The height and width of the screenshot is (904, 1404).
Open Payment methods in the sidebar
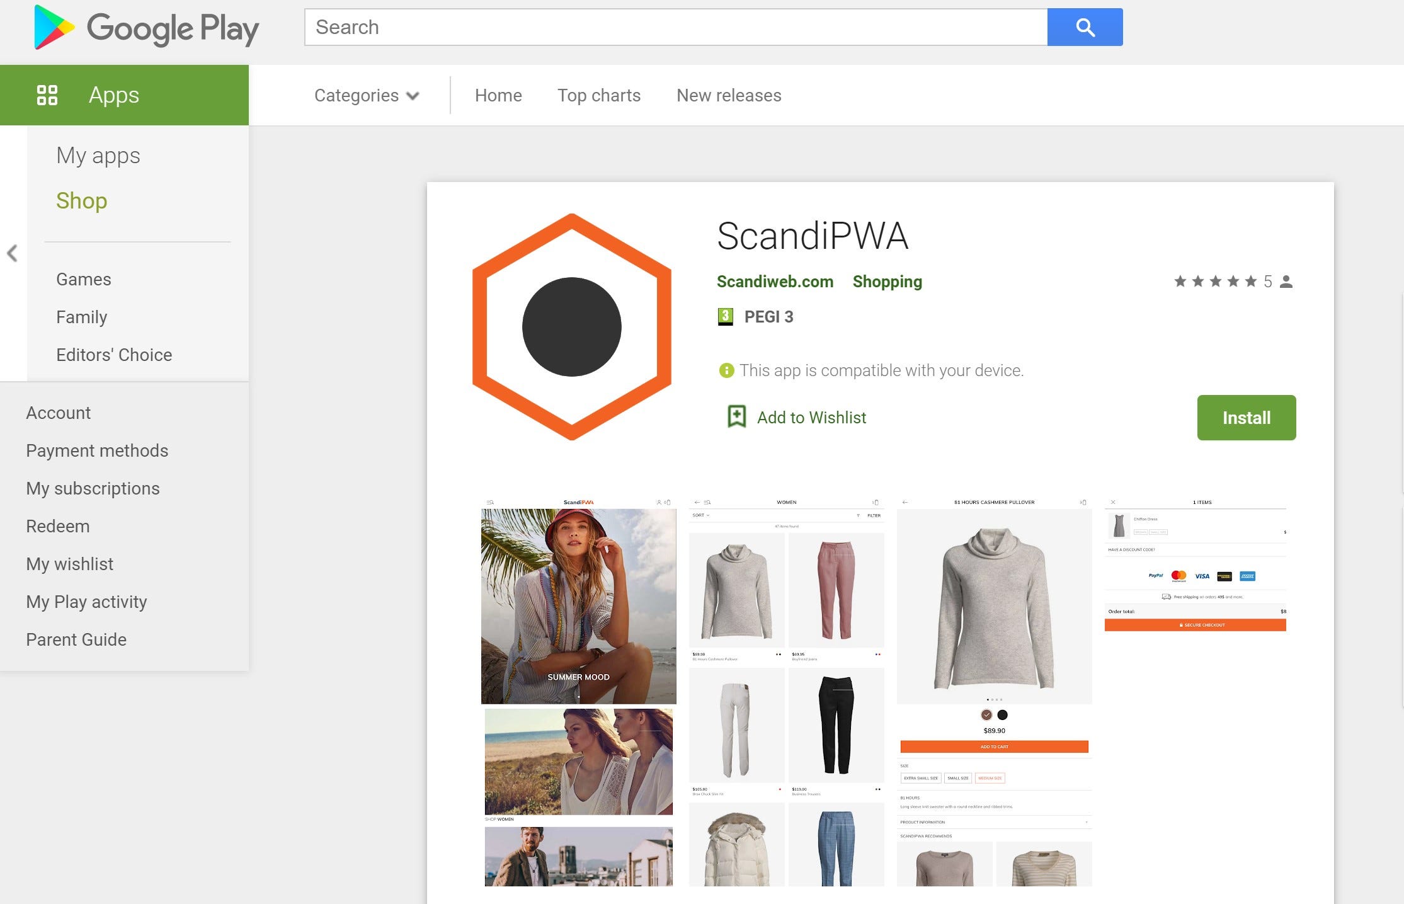pyautogui.click(x=97, y=450)
